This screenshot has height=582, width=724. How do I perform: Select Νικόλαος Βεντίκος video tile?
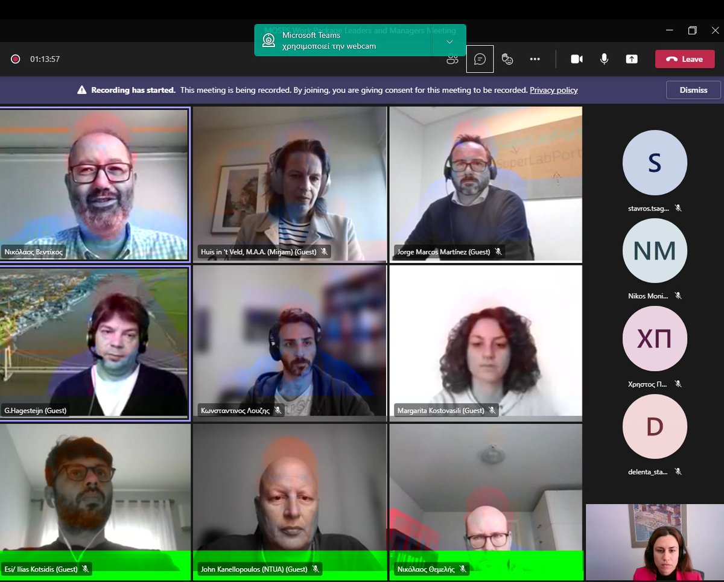95,184
